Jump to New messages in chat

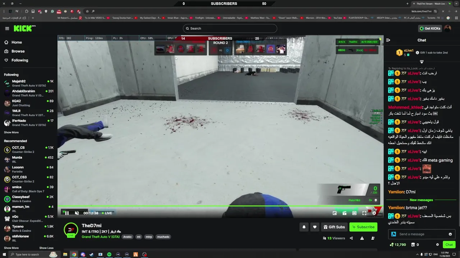(421, 200)
